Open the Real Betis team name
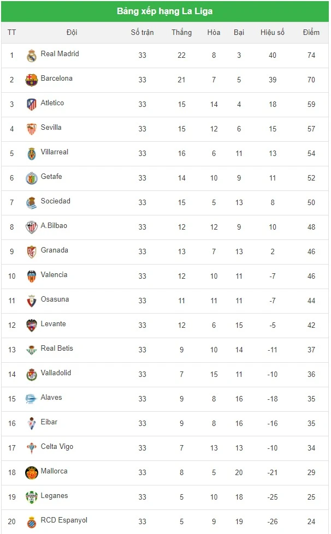The height and width of the screenshot is (534, 331). [x=57, y=348]
